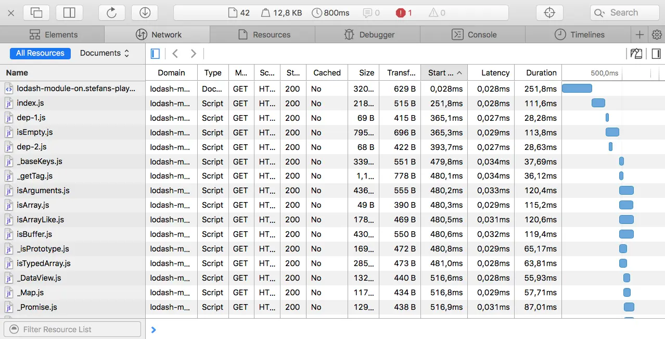Open the Resources tab
The height and width of the screenshot is (339, 665).
[x=263, y=34]
